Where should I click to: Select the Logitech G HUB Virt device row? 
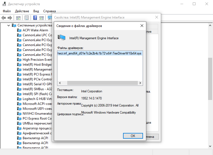[37, 99]
